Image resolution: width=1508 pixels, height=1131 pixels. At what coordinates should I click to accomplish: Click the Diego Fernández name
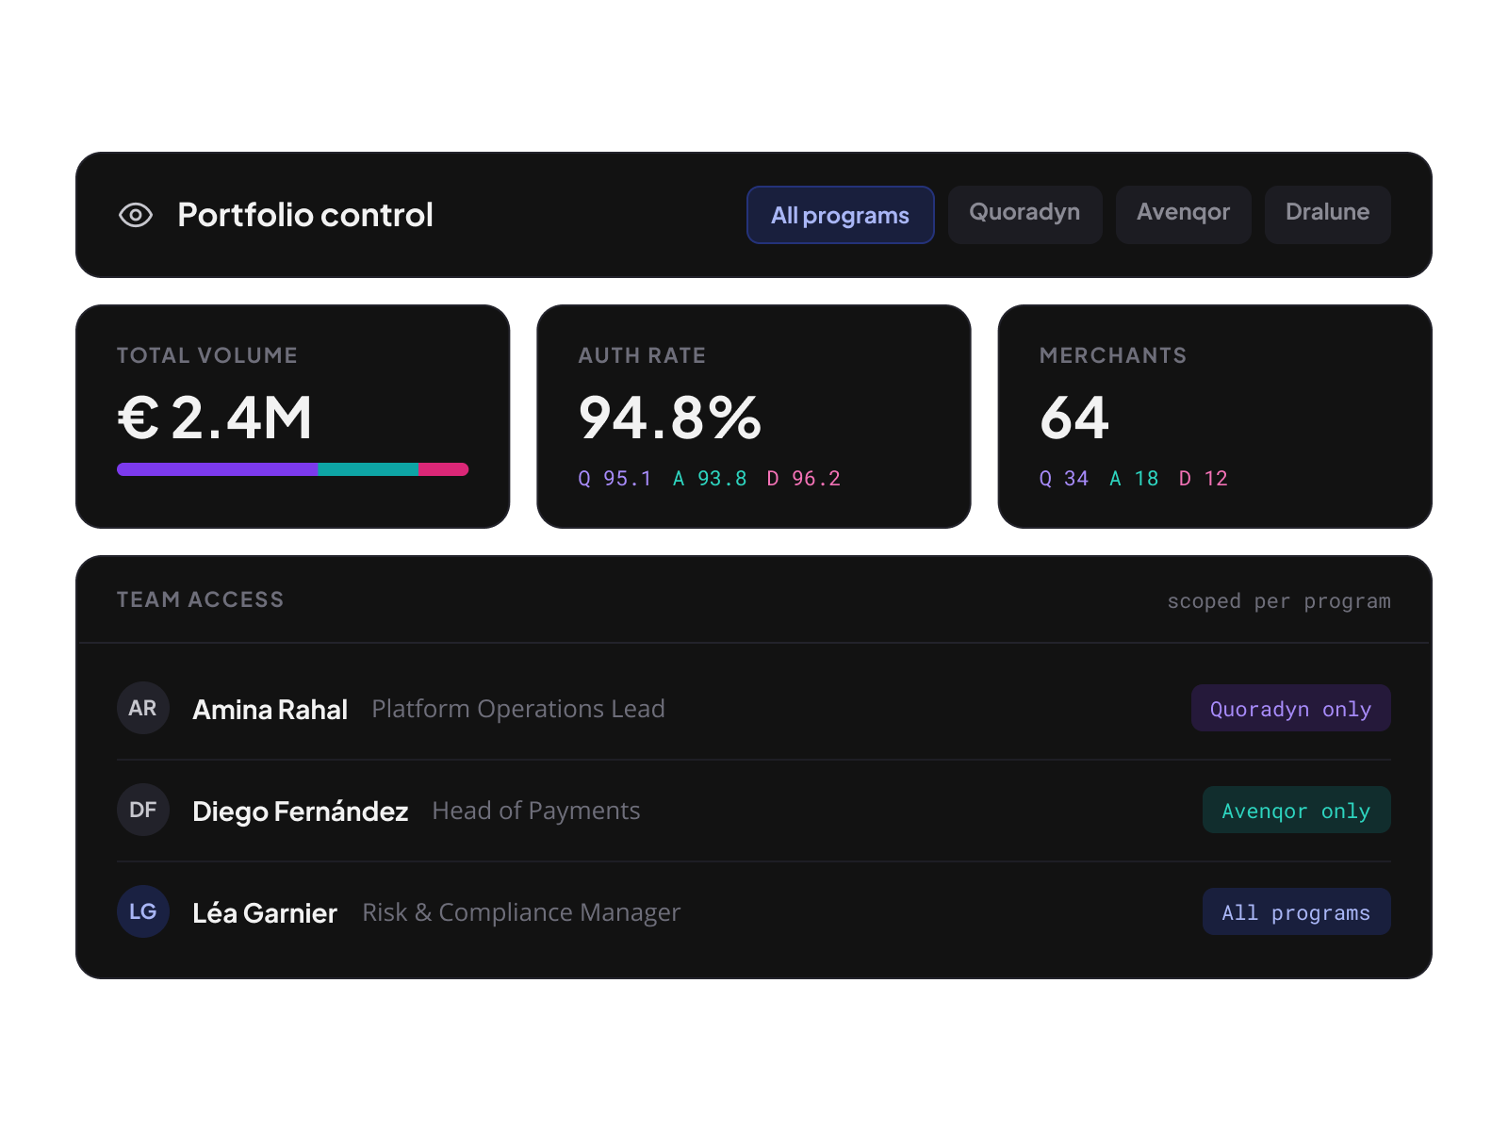click(300, 811)
